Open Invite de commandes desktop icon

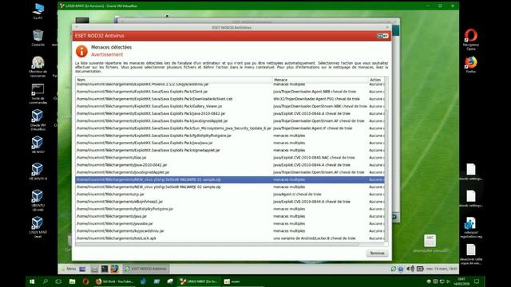click(38, 94)
